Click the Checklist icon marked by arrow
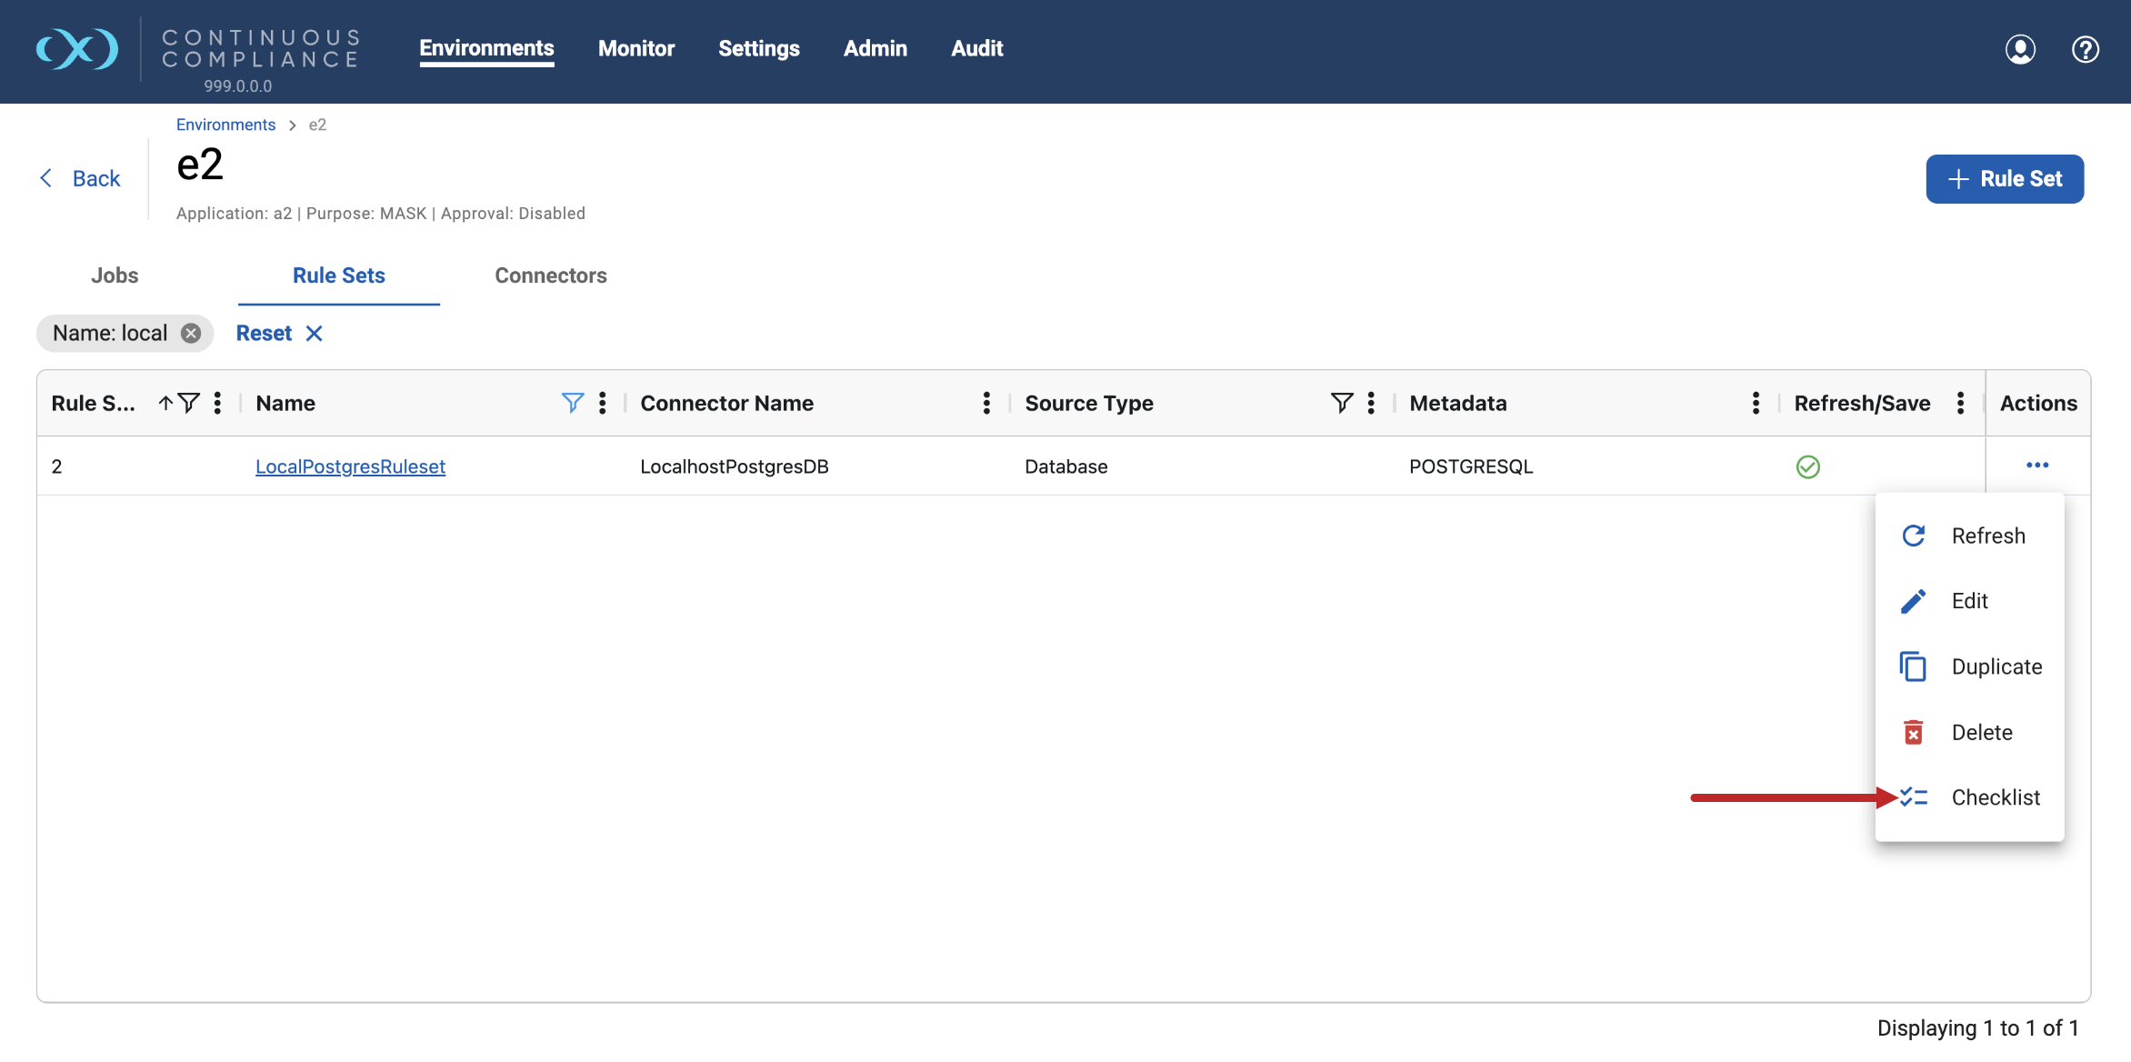This screenshot has width=2131, height=1062. point(1914,796)
